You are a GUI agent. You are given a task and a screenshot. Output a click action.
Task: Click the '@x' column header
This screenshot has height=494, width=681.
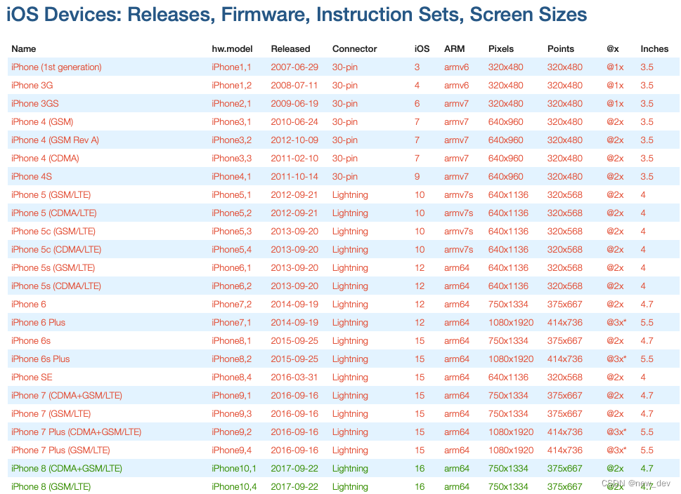click(x=612, y=49)
